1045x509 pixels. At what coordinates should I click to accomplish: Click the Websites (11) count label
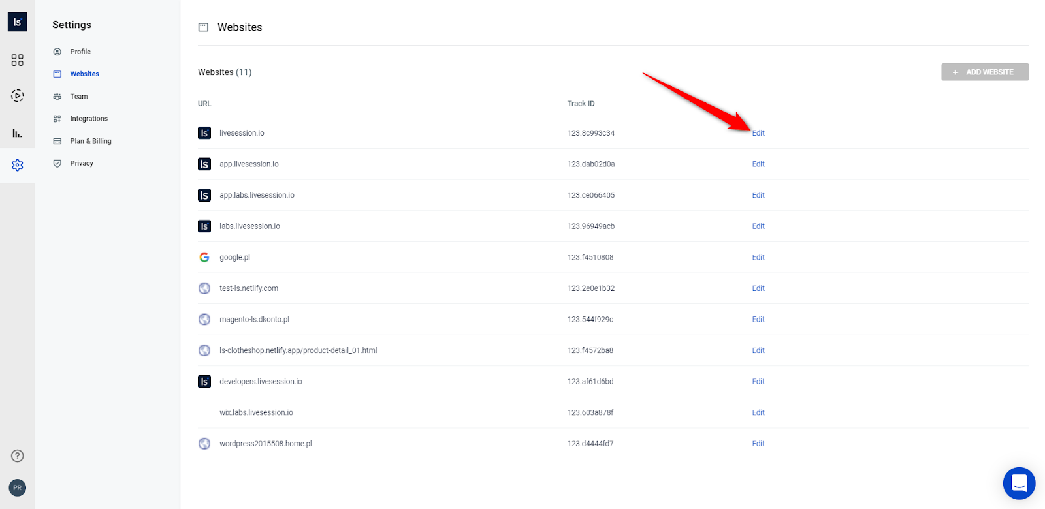225,72
